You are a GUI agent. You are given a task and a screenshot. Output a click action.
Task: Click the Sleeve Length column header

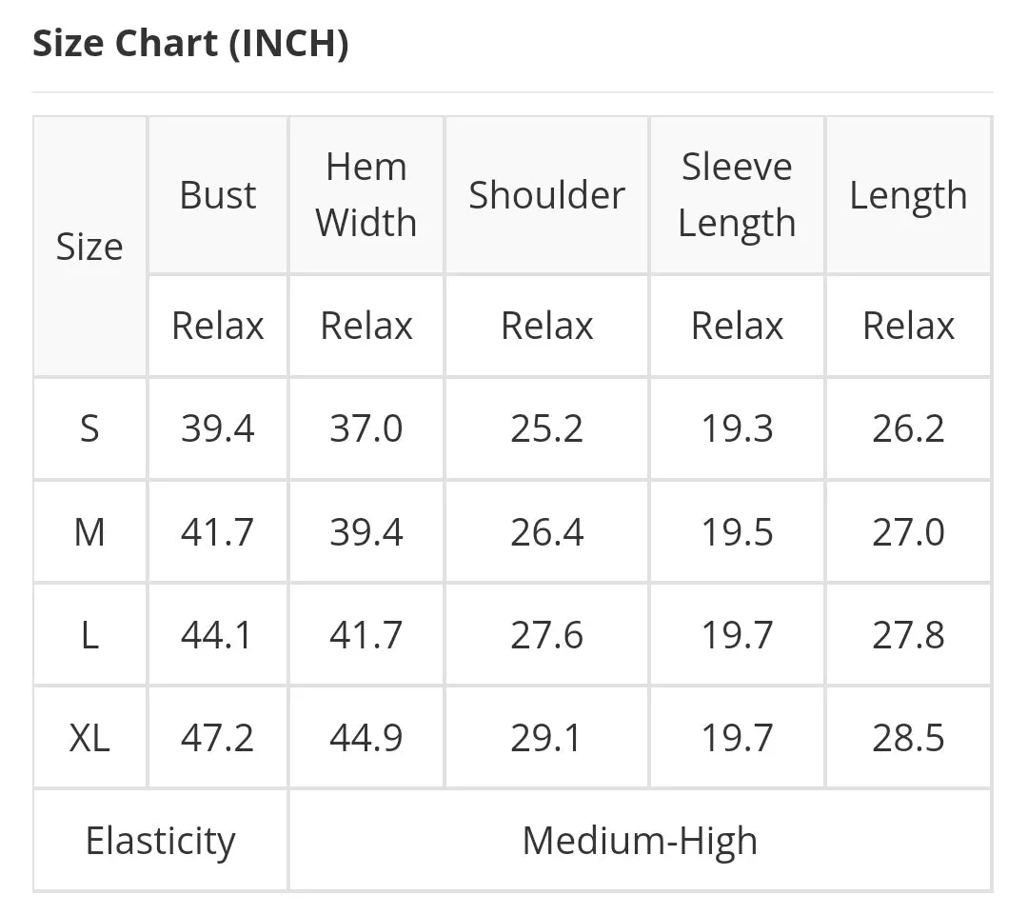point(737,195)
